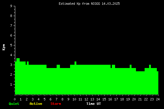Click the 3 value on Kp axis
This screenshot has height=109, width=164.
(11, 65)
